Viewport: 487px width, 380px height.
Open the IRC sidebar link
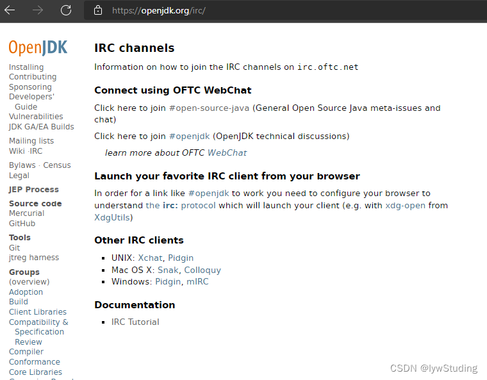[x=36, y=151]
